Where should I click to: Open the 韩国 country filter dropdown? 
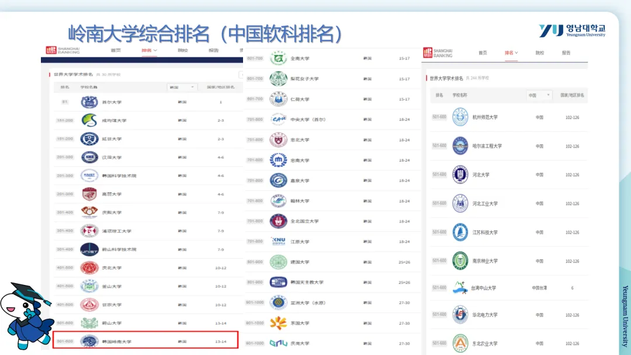pyautogui.click(x=182, y=87)
